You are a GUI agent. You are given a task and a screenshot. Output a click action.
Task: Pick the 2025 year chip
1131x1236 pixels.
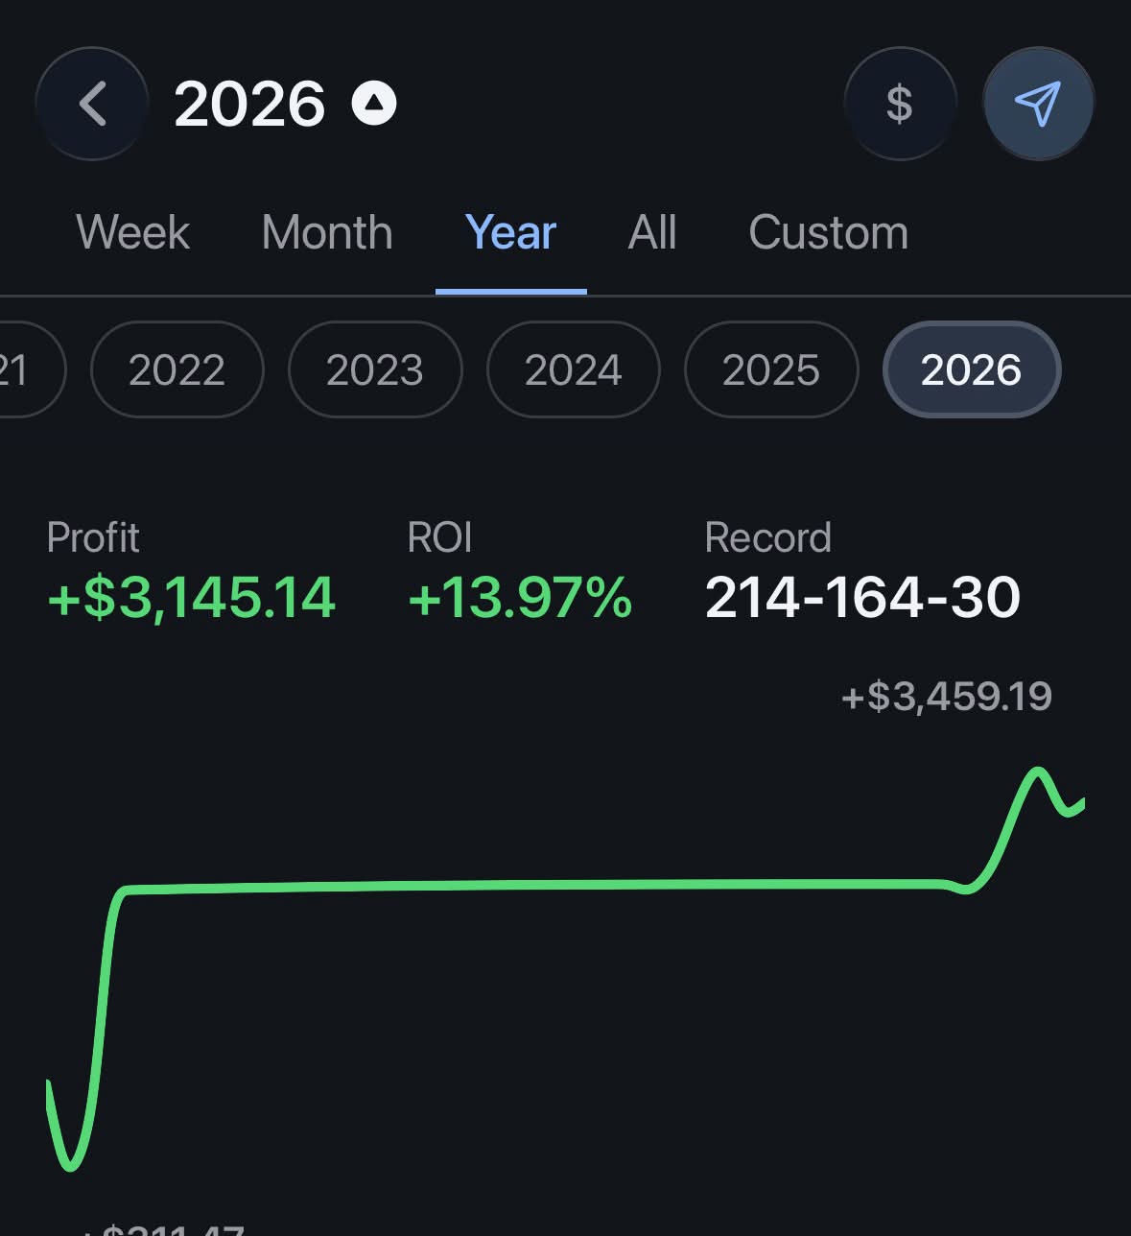771,369
